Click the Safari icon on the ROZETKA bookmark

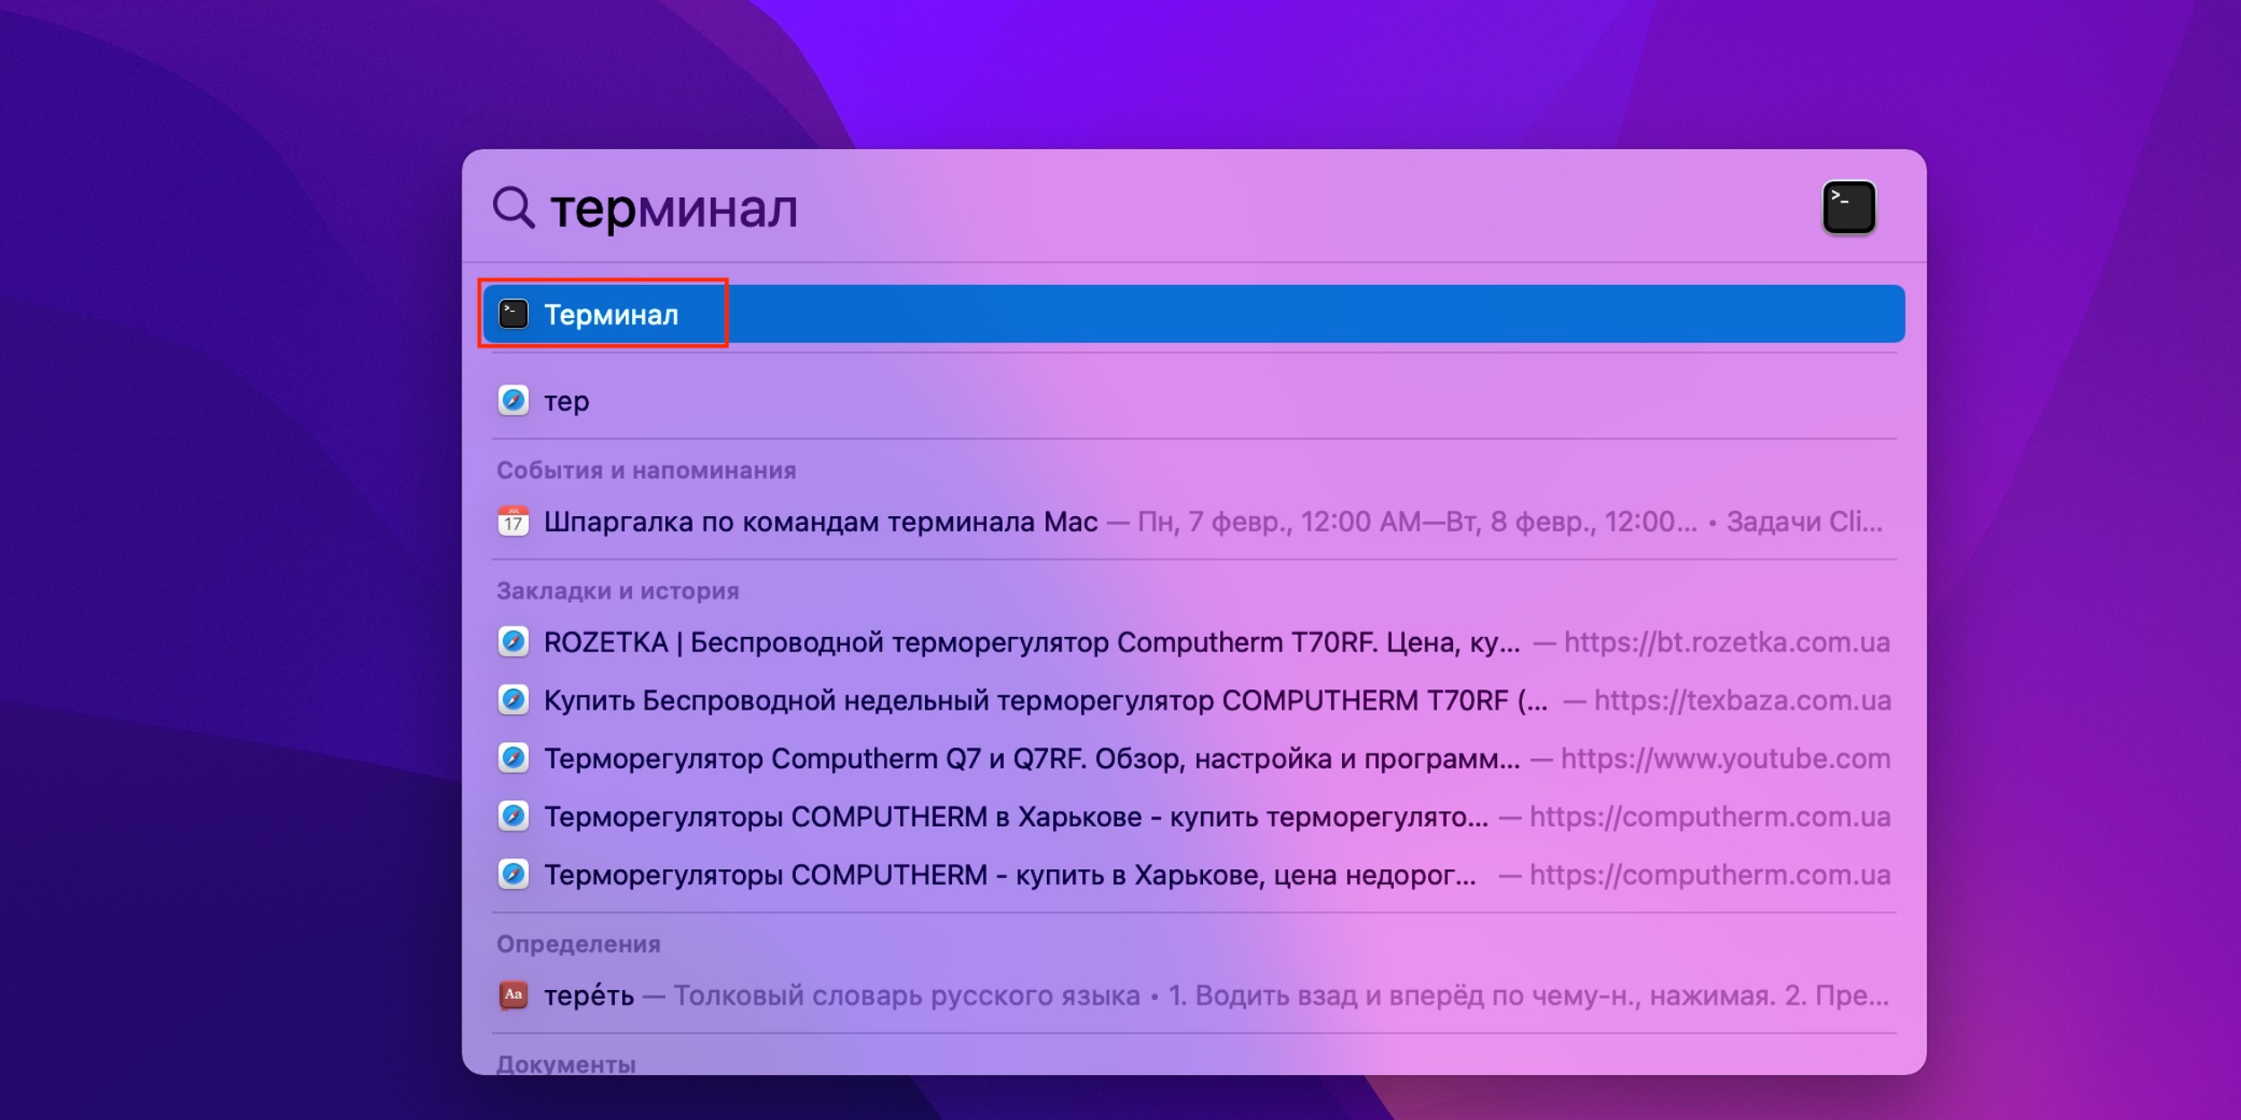coord(515,642)
